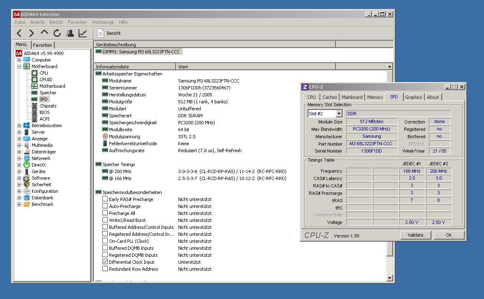Switch to CPU-Z Caches tab
This screenshot has height=299, width=484.
coord(330,97)
